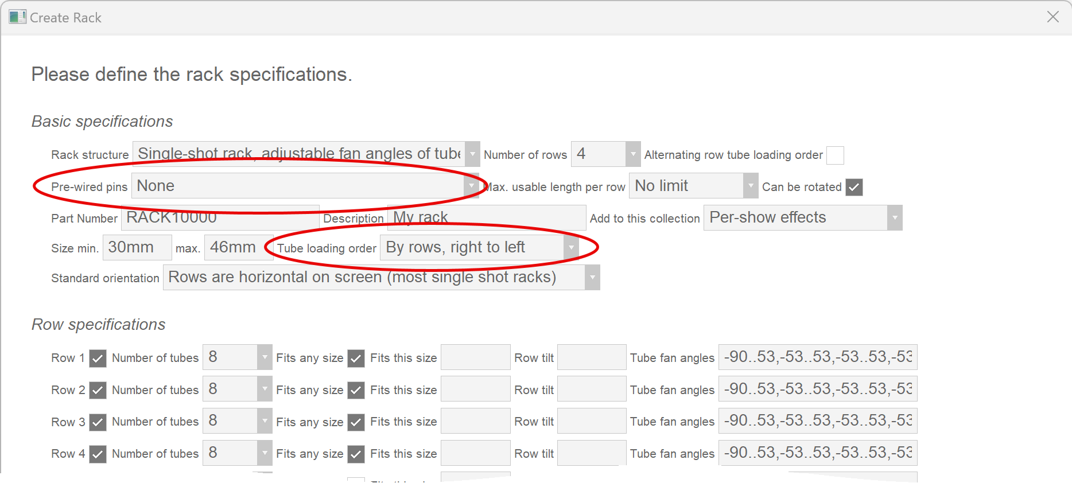Uncheck Fits any size for Row 2
The width and height of the screenshot is (1072, 483).
[356, 391]
